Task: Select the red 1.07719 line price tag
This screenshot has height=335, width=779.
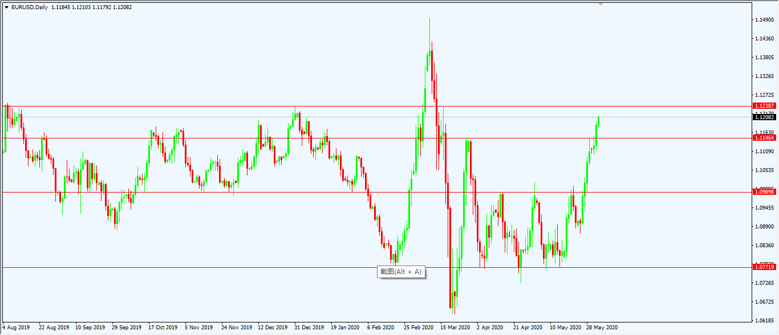Action: [x=764, y=267]
